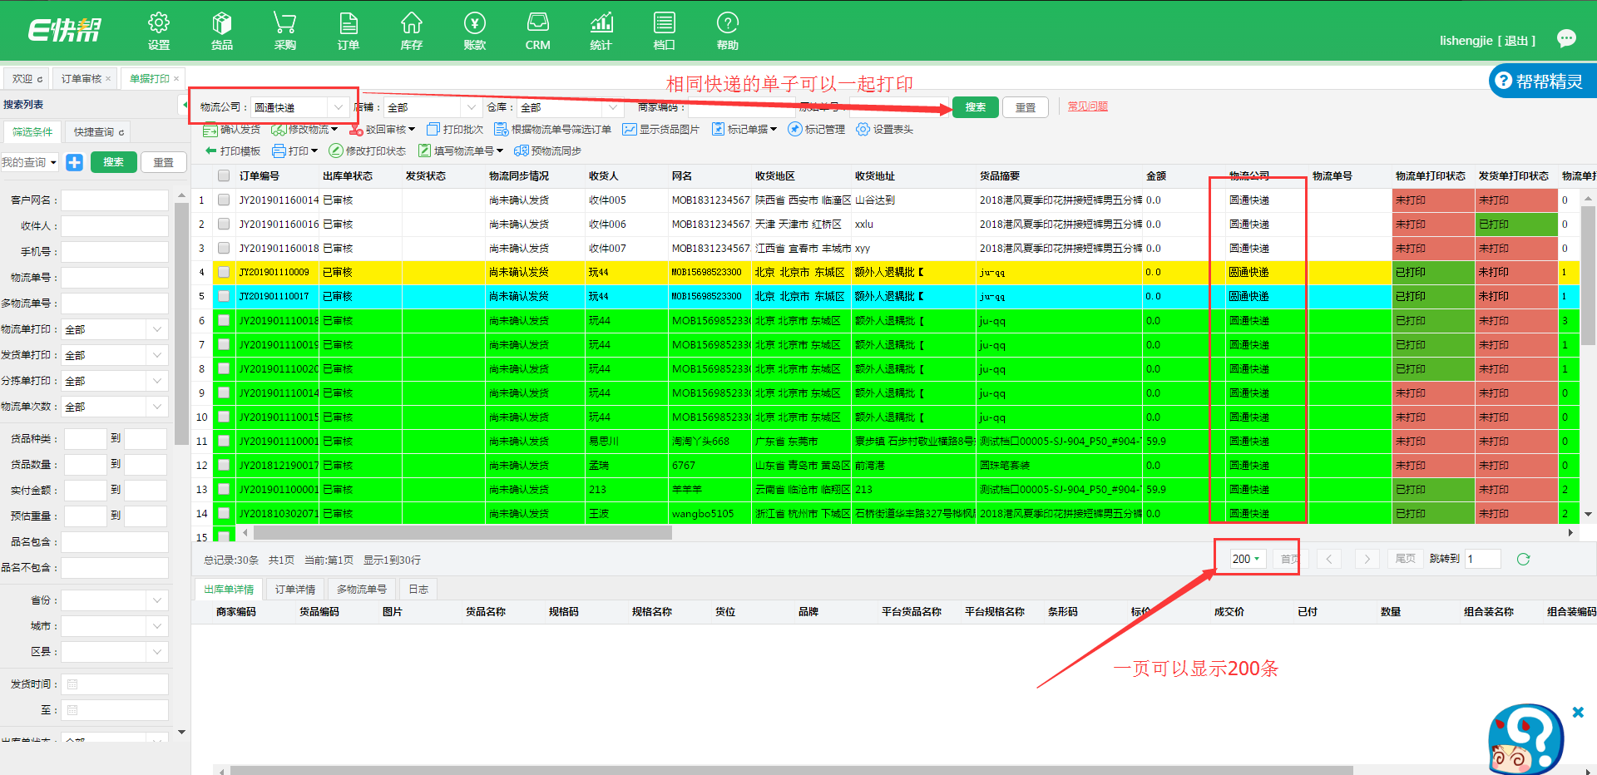Screen dimensions: 1597x775
Task: Open 标记单据 dropdown menu
Action: click(x=744, y=129)
